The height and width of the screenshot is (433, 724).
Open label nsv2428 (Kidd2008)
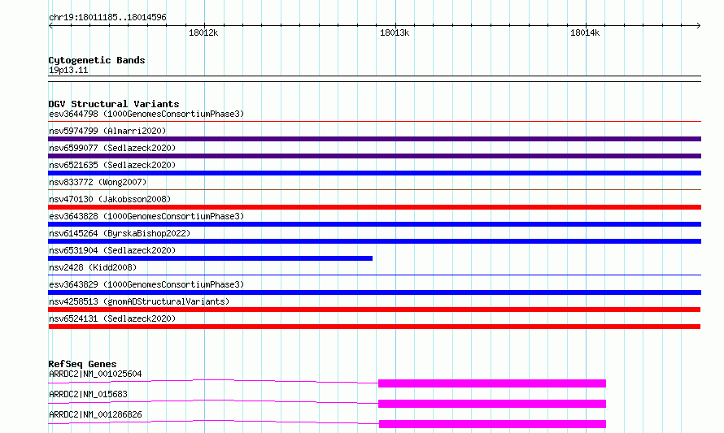93,267
